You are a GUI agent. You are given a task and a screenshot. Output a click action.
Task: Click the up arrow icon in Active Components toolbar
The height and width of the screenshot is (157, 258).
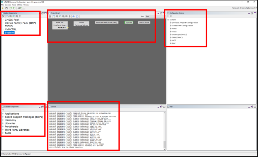click(x=20, y=16)
